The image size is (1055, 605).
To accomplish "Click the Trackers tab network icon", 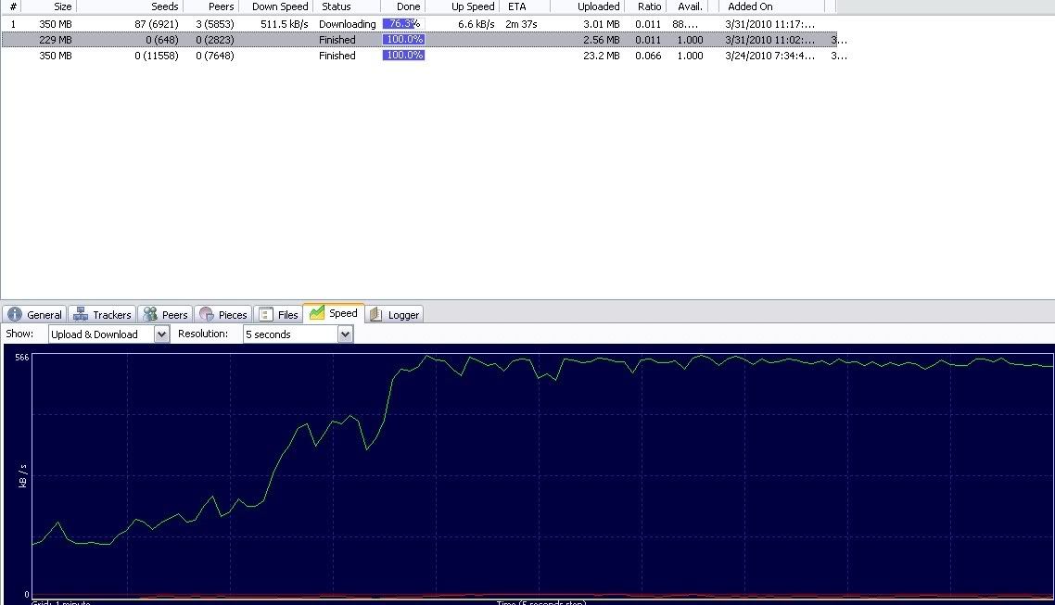I will (81, 315).
